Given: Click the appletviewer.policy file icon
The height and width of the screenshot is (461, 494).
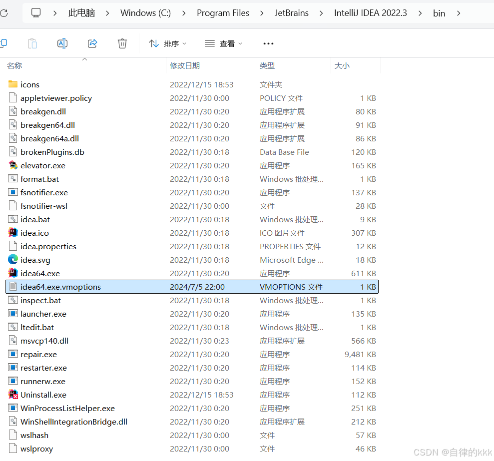Looking at the screenshot, I should (13, 98).
